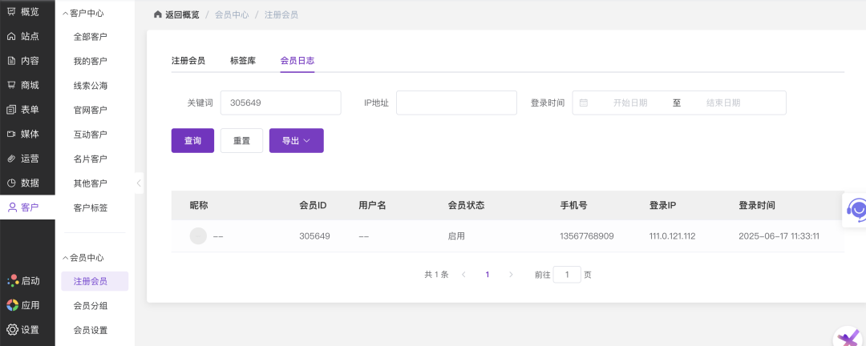866x346 pixels.
Task: Click the home icon beside 返回概览
Action: click(158, 14)
